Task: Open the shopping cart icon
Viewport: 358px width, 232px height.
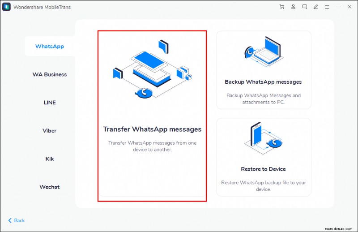Action: pyautogui.click(x=282, y=7)
